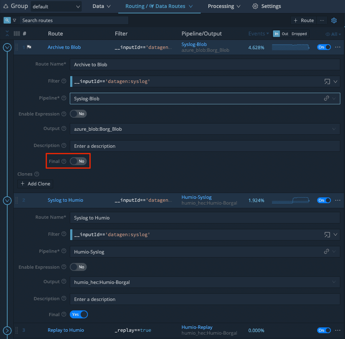
Task: Disable the Replay to Humio route On switch
Action: point(324,330)
